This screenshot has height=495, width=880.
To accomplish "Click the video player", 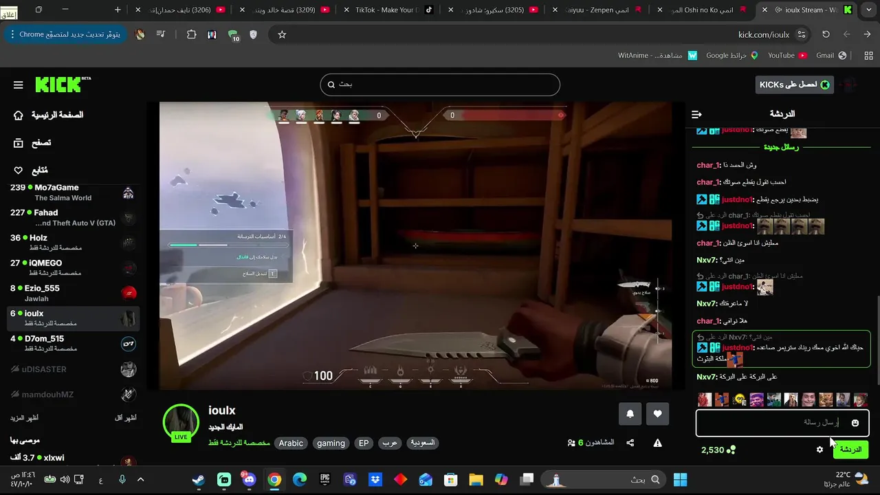I will point(416,246).
